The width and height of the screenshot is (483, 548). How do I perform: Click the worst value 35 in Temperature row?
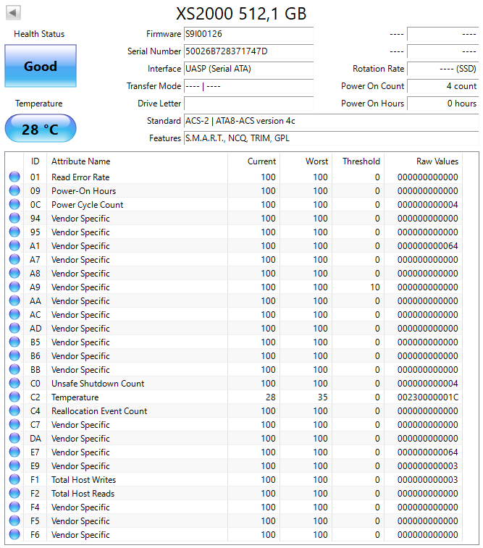coord(322,397)
